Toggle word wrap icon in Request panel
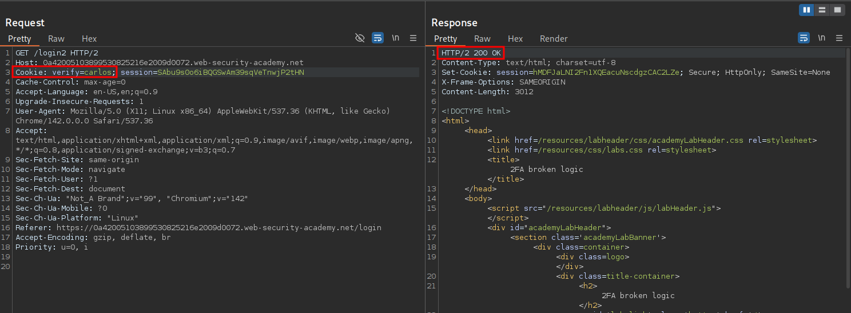Screen dimensions: 851x313 [x=377, y=38]
